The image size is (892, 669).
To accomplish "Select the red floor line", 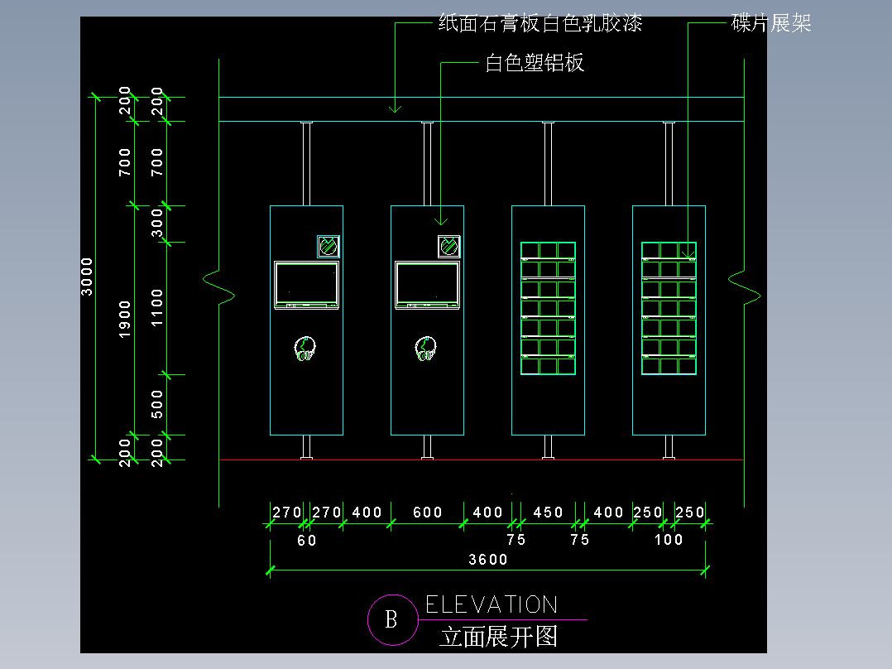I will pyautogui.click(x=482, y=460).
